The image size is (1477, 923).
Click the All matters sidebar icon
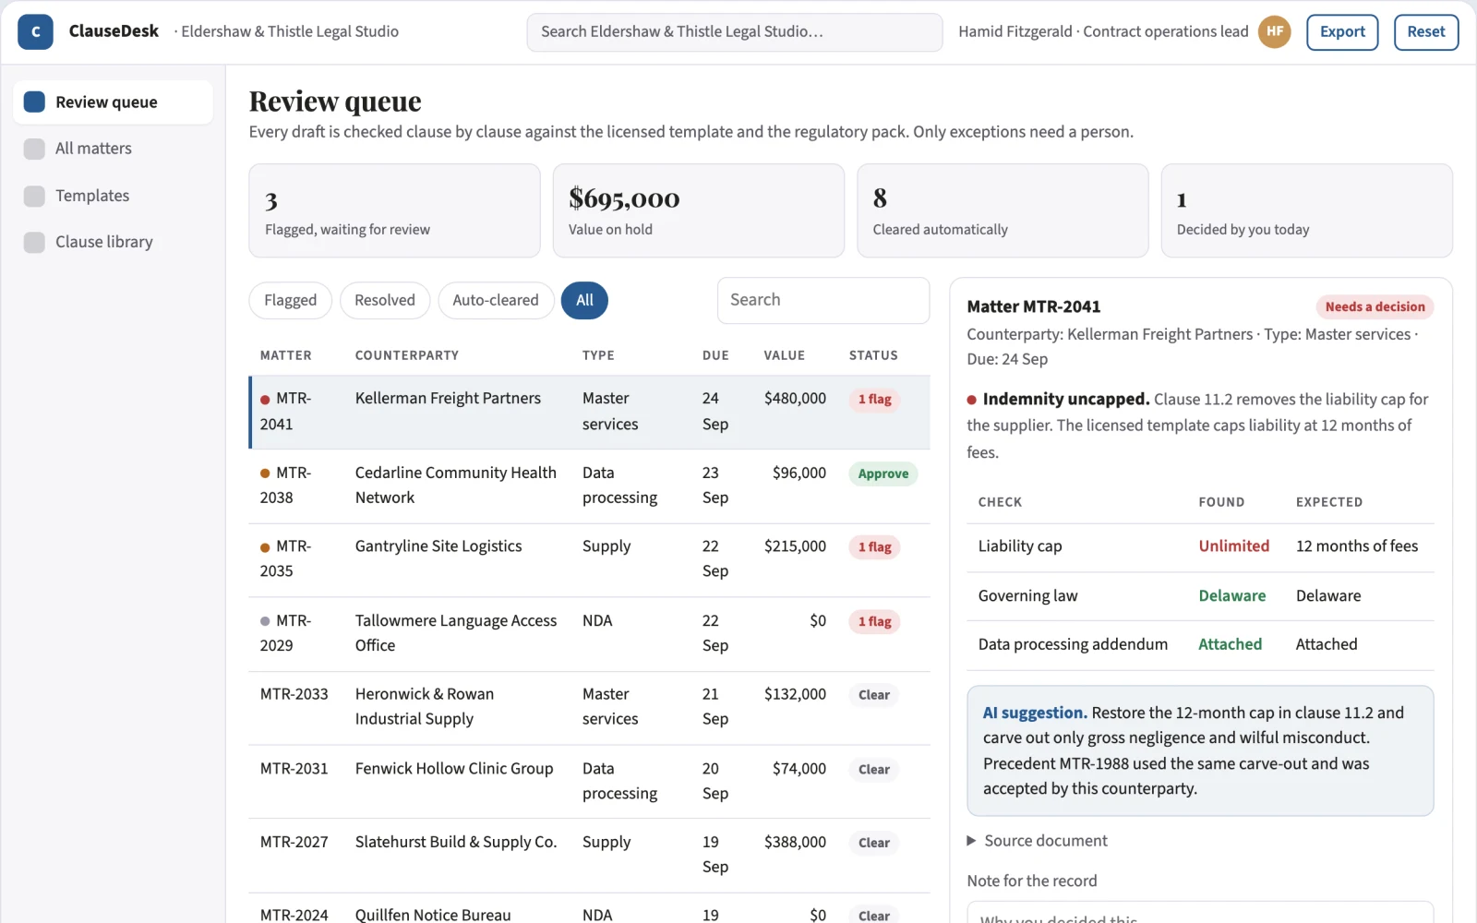[34, 149]
